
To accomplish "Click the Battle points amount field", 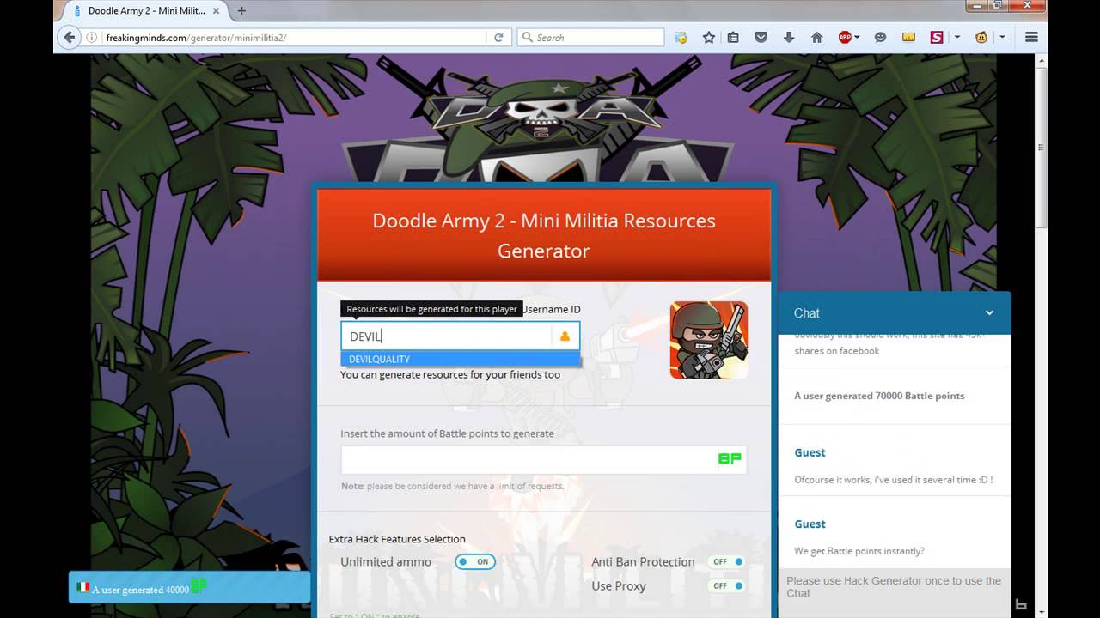I will tap(543, 459).
